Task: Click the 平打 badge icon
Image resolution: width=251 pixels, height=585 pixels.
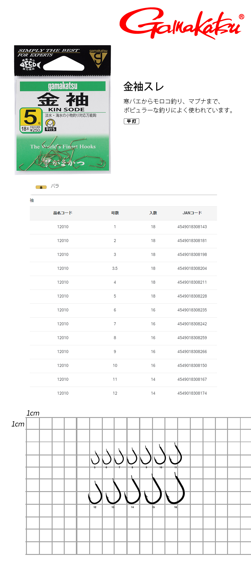Action: click(131, 121)
